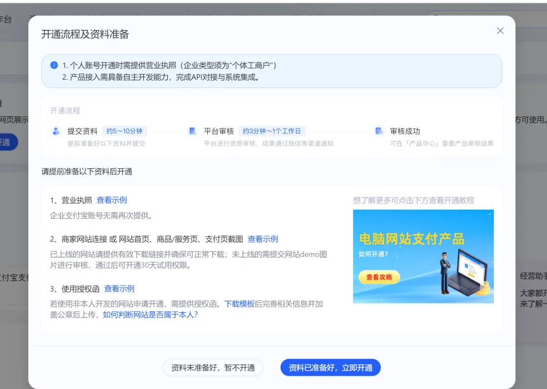Confirm with 资料已准备好，立即开通
This screenshot has width=547, height=389.
[330, 368]
